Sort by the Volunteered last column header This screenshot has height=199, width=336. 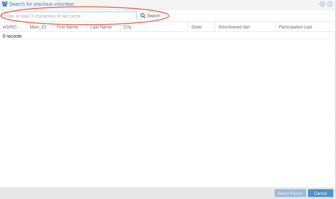(245, 27)
